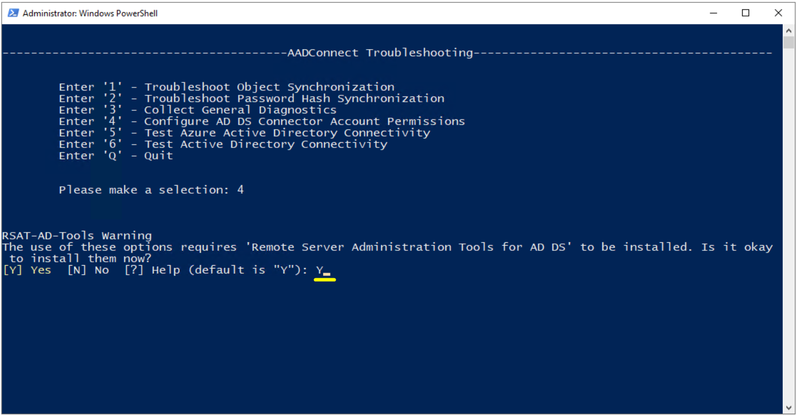This screenshot has width=797, height=416.
Task: Click the 'Please make a selection: 4' line
Action: click(151, 190)
